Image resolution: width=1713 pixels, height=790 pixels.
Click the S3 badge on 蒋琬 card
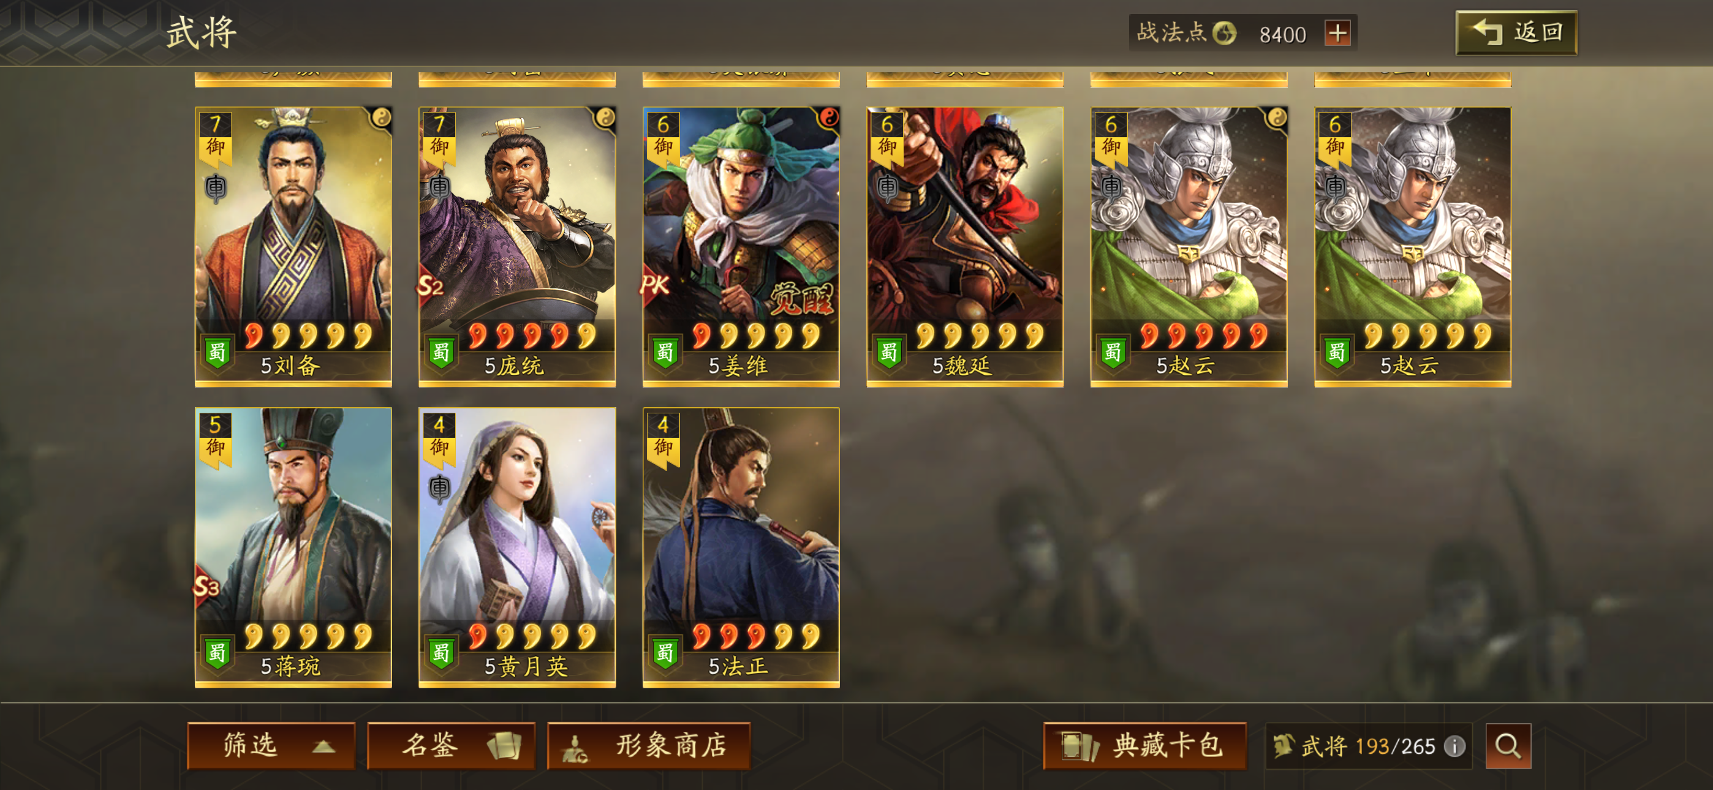(207, 587)
